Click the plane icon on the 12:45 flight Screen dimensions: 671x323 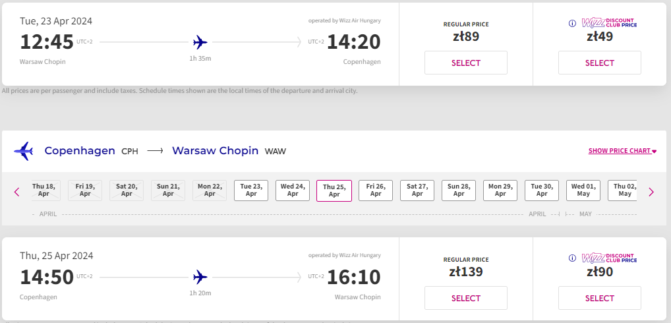coord(200,42)
